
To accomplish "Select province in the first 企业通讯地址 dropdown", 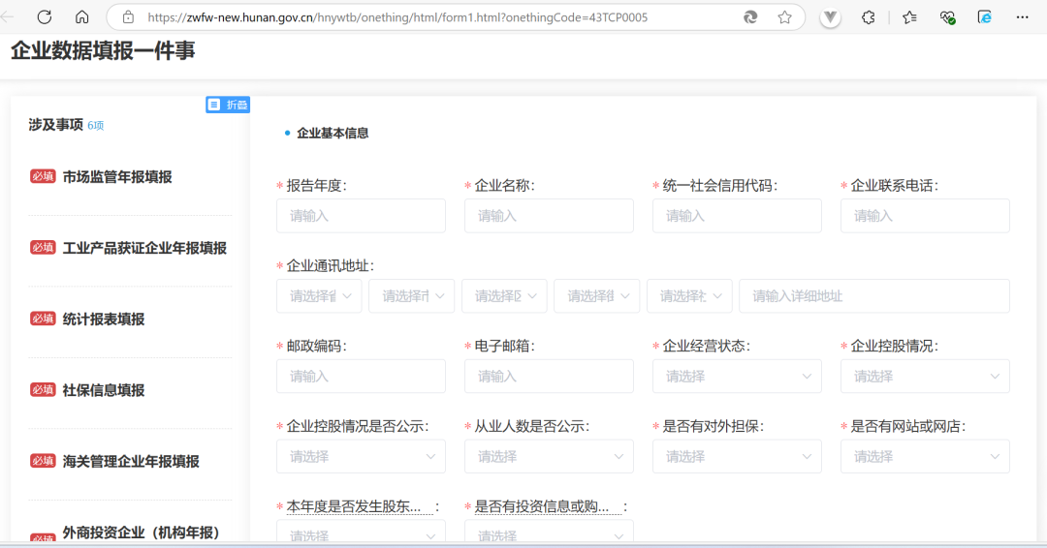I will coord(319,296).
